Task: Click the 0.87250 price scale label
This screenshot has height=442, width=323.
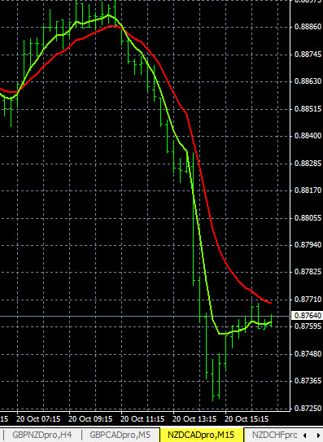Action: pyautogui.click(x=308, y=408)
